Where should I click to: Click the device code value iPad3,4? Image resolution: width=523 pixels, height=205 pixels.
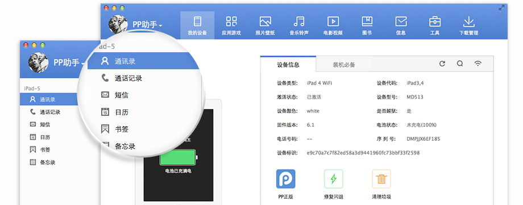(415, 83)
